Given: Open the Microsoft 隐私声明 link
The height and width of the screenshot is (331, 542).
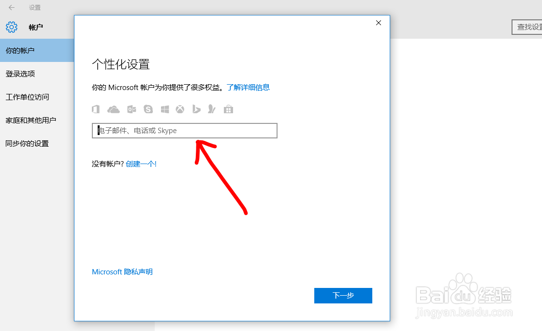Looking at the screenshot, I should (122, 272).
